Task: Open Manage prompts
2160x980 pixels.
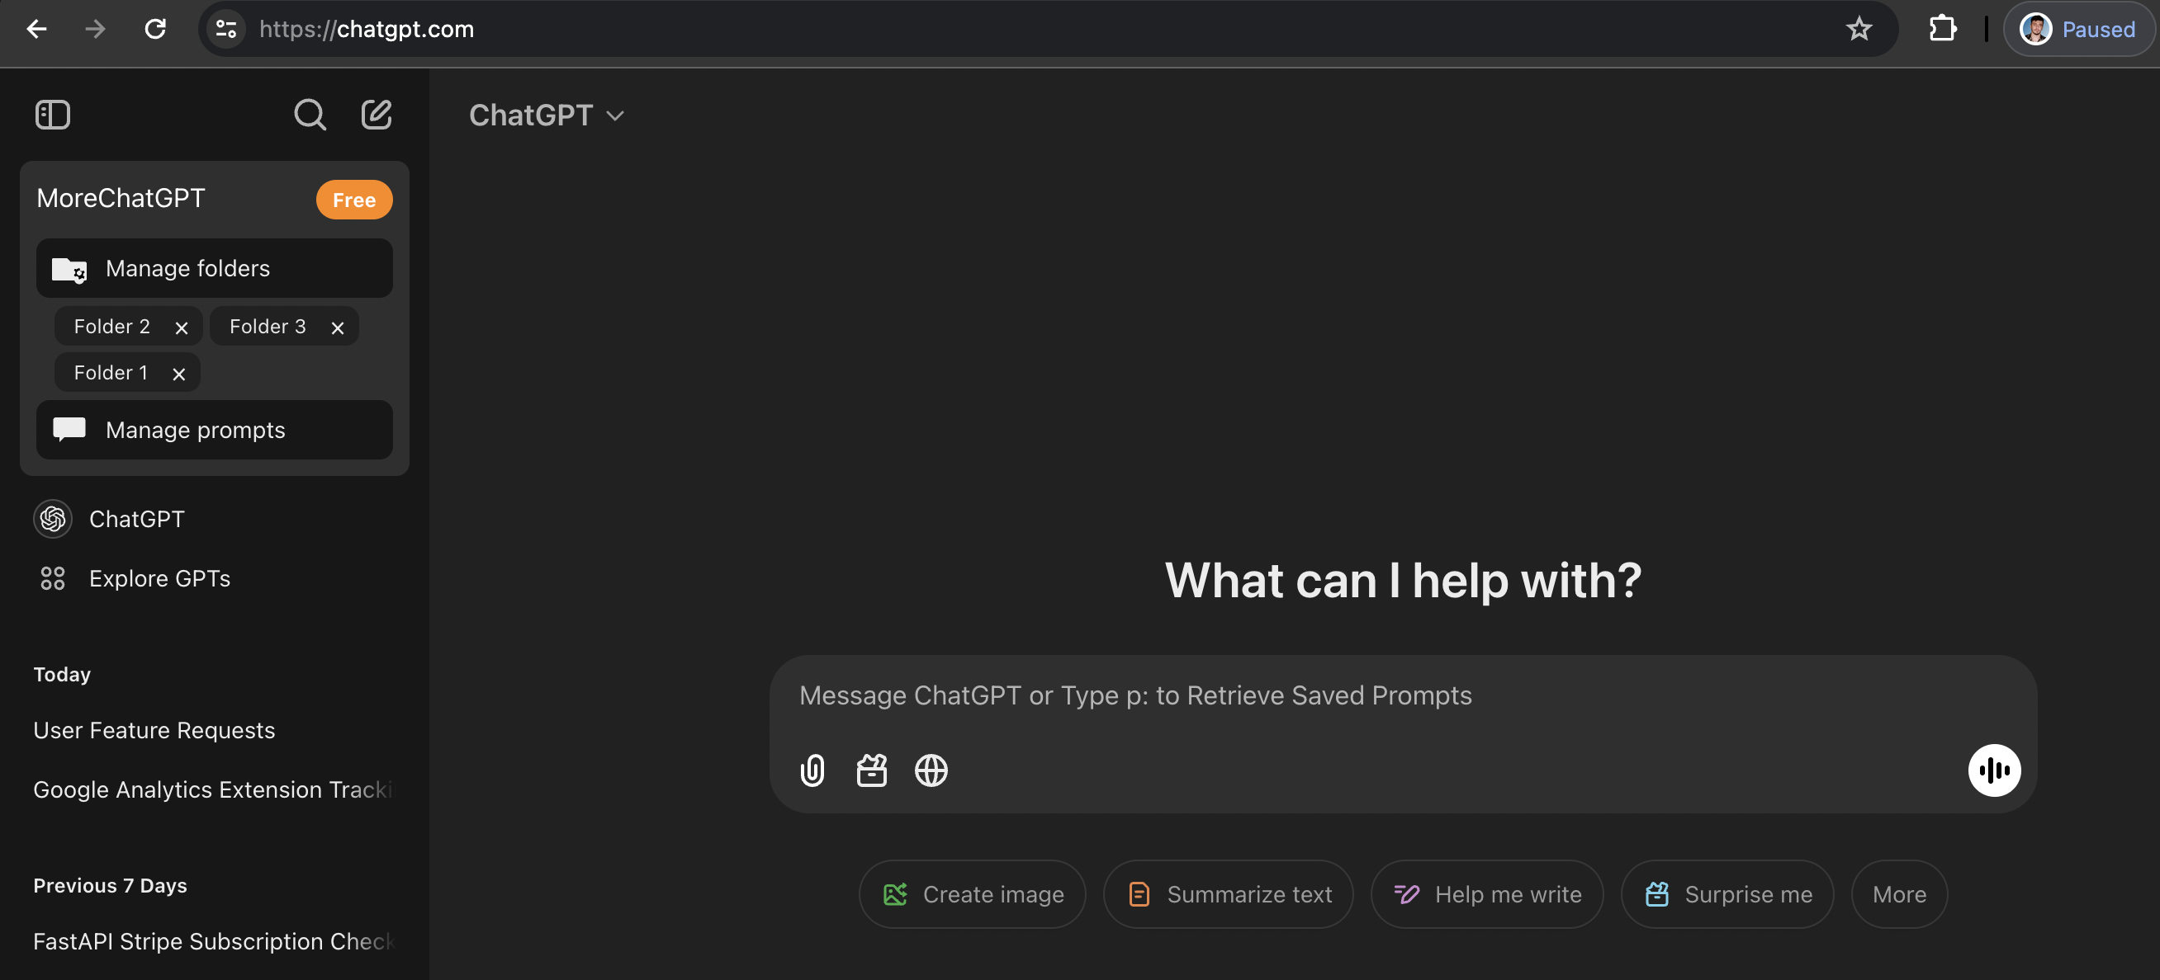Action: [214, 430]
